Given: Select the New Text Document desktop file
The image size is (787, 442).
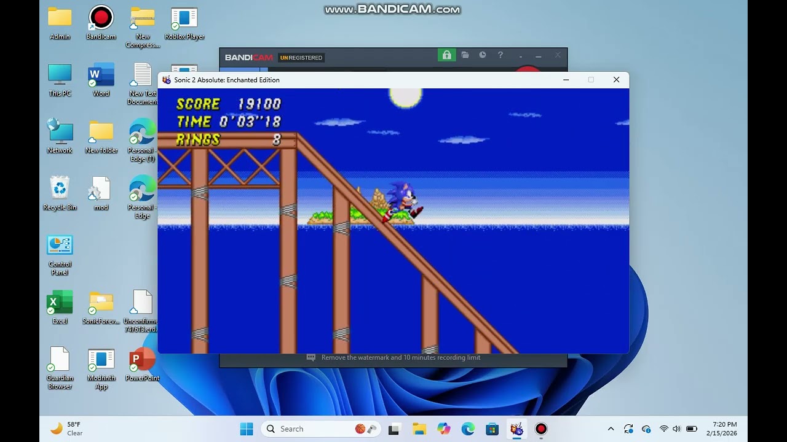Looking at the screenshot, I should pyautogui.click(x=143, y=84).
